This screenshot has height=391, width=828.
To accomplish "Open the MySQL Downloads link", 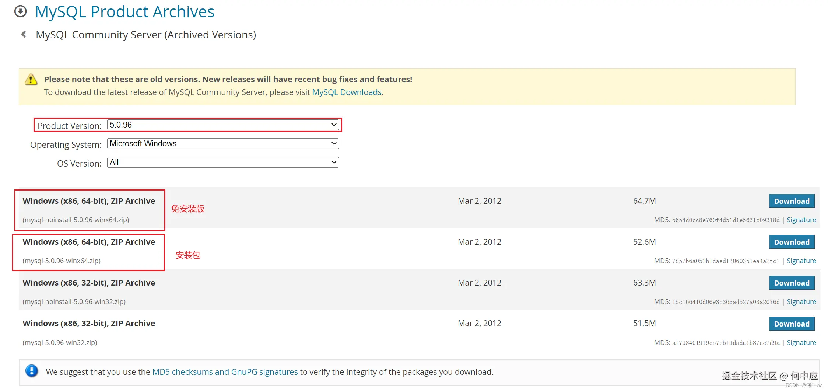I will 347,92.
